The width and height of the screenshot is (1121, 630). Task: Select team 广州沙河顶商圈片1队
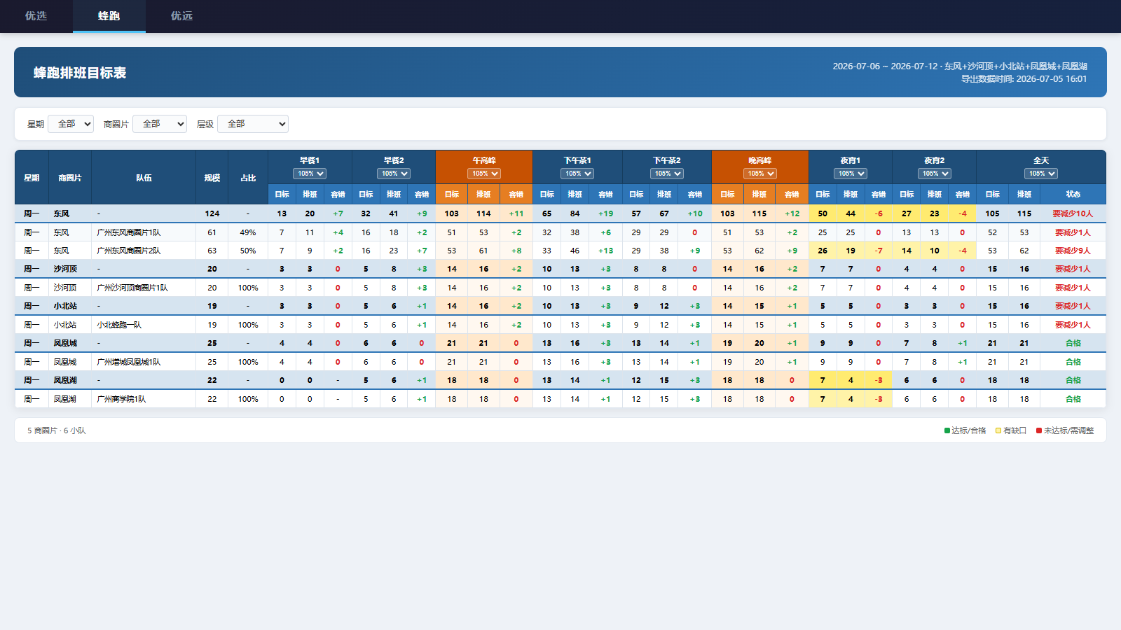tap(132, 288)
